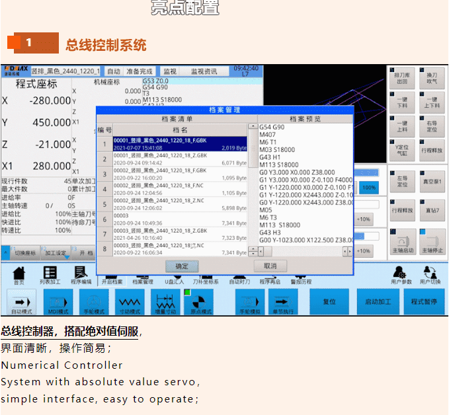Click the FDMAX logo in the header
The image size is (449, 415).
pyautogui.click(x=16, y=71)
